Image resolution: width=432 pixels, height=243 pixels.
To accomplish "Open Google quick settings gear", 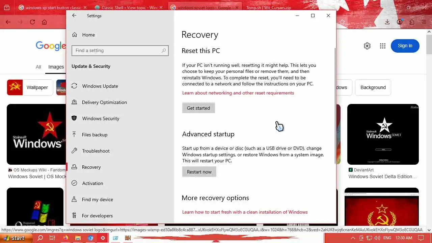I will (x=367, y=46).
